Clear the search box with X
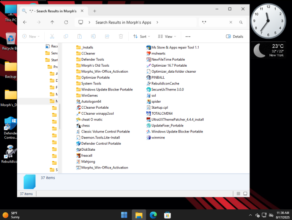The image size is (292, 220). pos(231,22)
